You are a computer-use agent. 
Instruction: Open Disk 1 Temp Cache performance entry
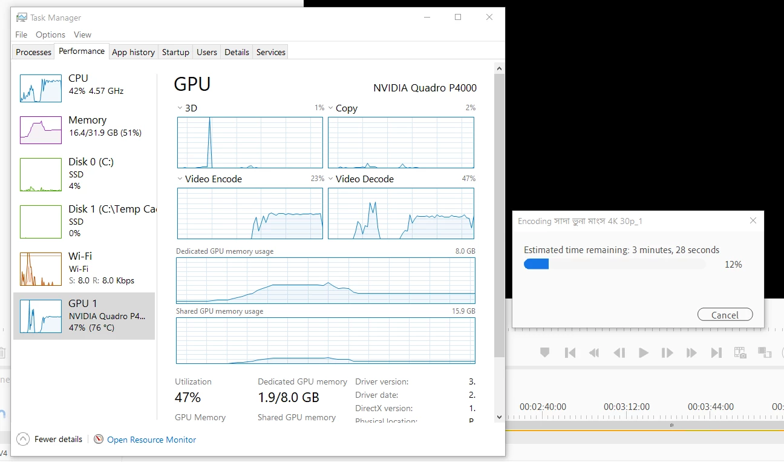(x=84, y=222)
